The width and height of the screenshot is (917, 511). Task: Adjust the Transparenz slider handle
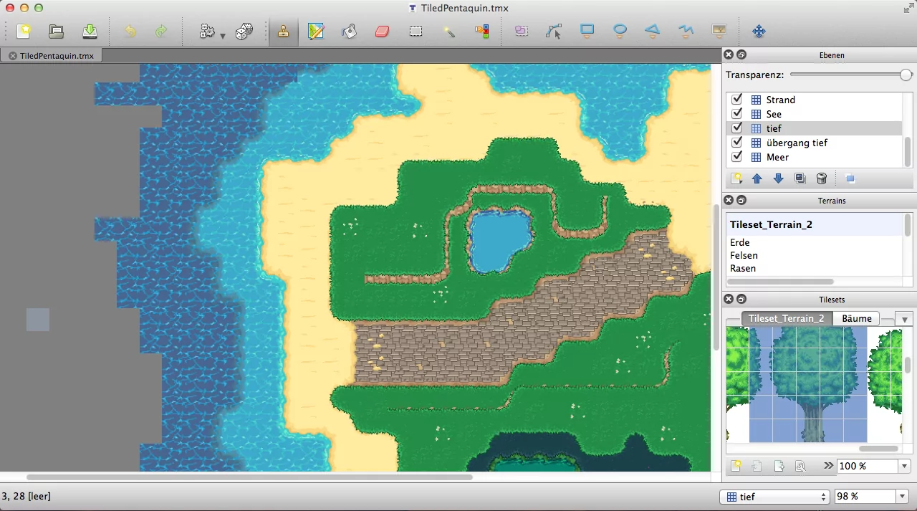click(906, 75)
